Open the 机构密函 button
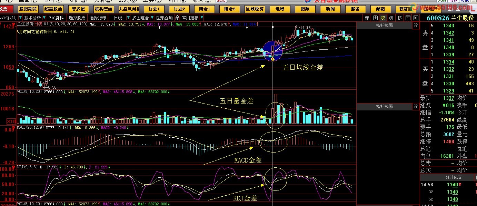Image resolution: width=477 pixels, height=206 pixels. [103, 9]
